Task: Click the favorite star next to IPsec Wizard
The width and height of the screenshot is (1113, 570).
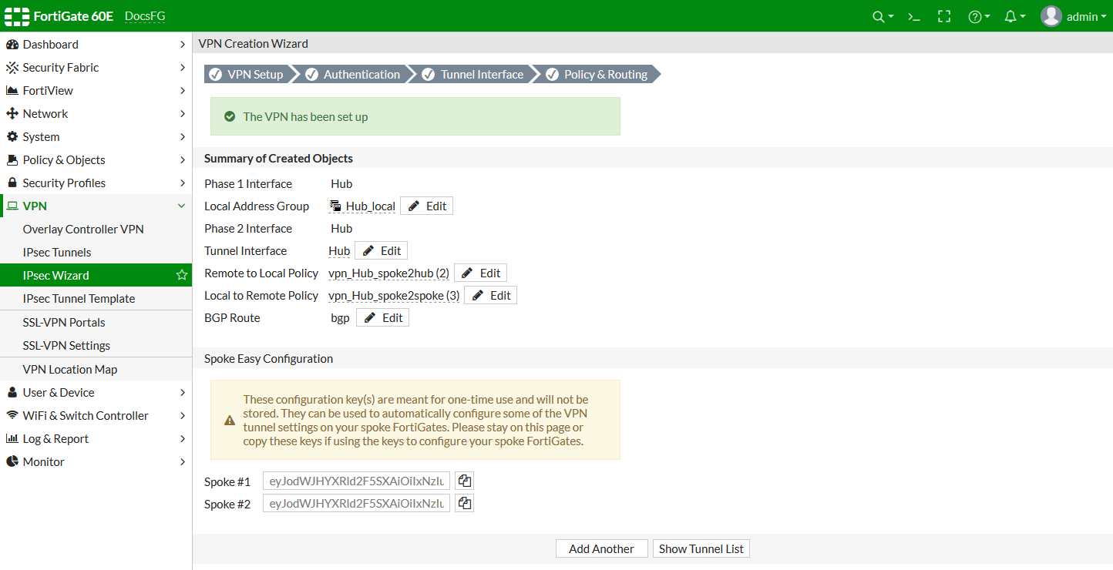Action: click(180, 275)
